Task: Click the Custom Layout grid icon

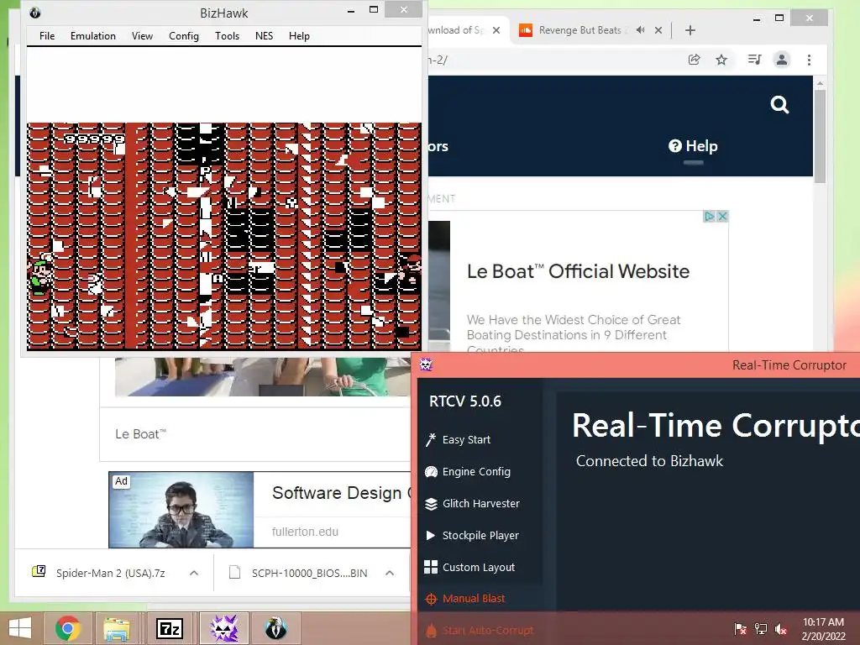Action: point(431,567)
